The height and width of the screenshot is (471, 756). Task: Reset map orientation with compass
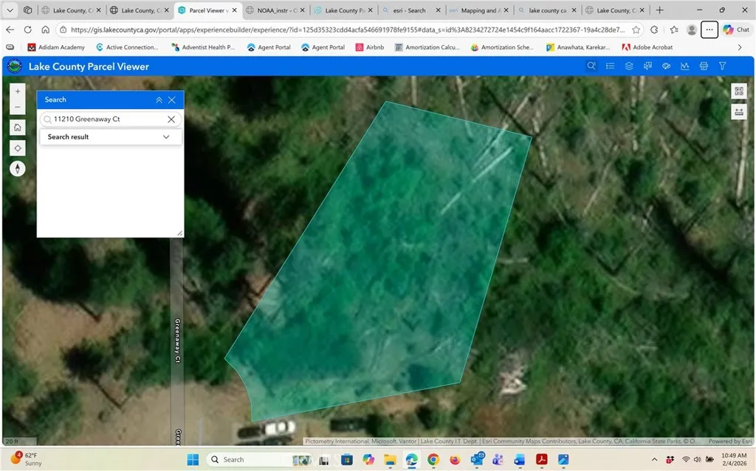tap(18, 169)
